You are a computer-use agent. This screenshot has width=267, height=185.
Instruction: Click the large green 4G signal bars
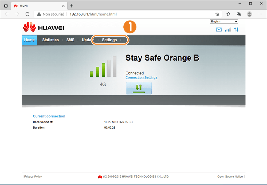pyautogui.click(x=103, y=66)
